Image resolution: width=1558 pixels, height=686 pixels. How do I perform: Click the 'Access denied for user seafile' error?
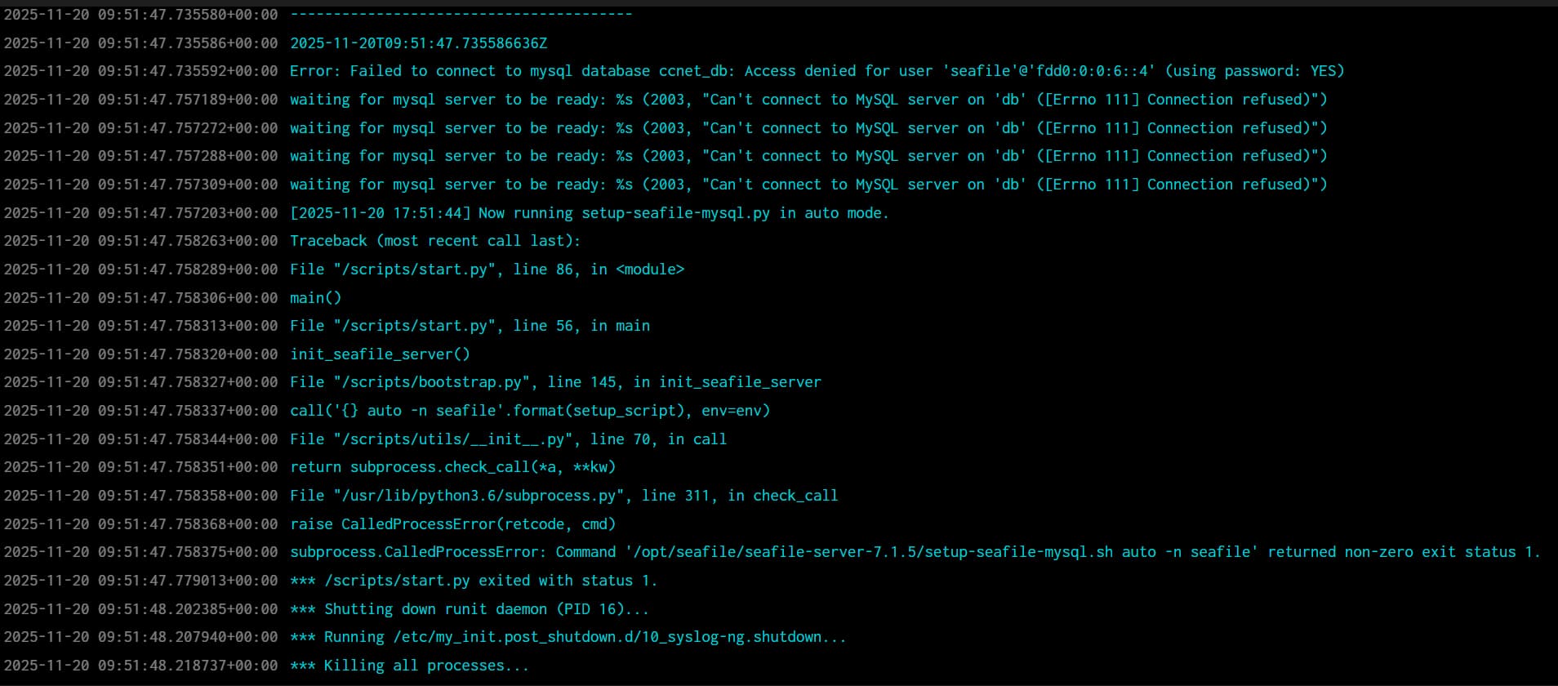tap(817, 71)
